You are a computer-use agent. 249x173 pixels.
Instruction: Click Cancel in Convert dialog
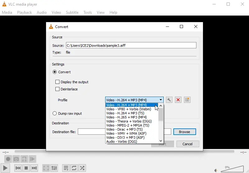coord(188,144)
